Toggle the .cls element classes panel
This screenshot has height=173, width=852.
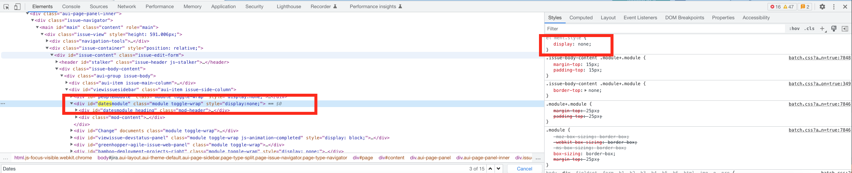pos(809,29)
